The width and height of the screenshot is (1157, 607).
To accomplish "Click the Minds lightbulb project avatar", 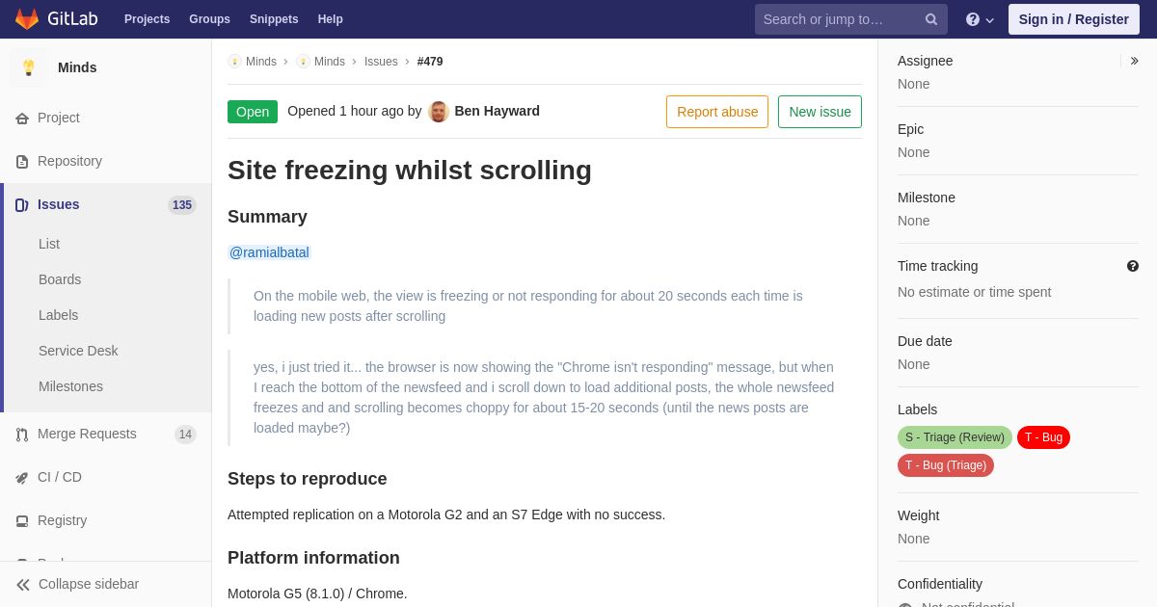I will [x=29, y=67].
